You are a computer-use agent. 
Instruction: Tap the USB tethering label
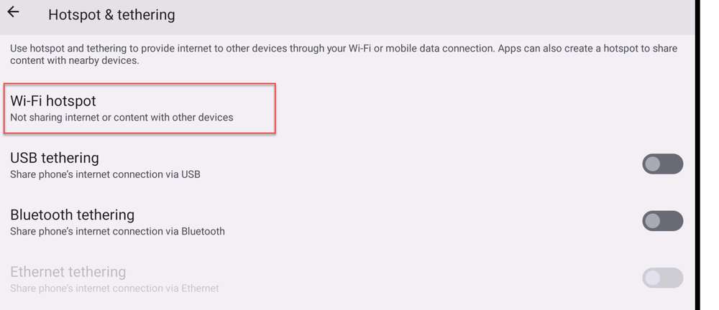click(x=55, y=158)
